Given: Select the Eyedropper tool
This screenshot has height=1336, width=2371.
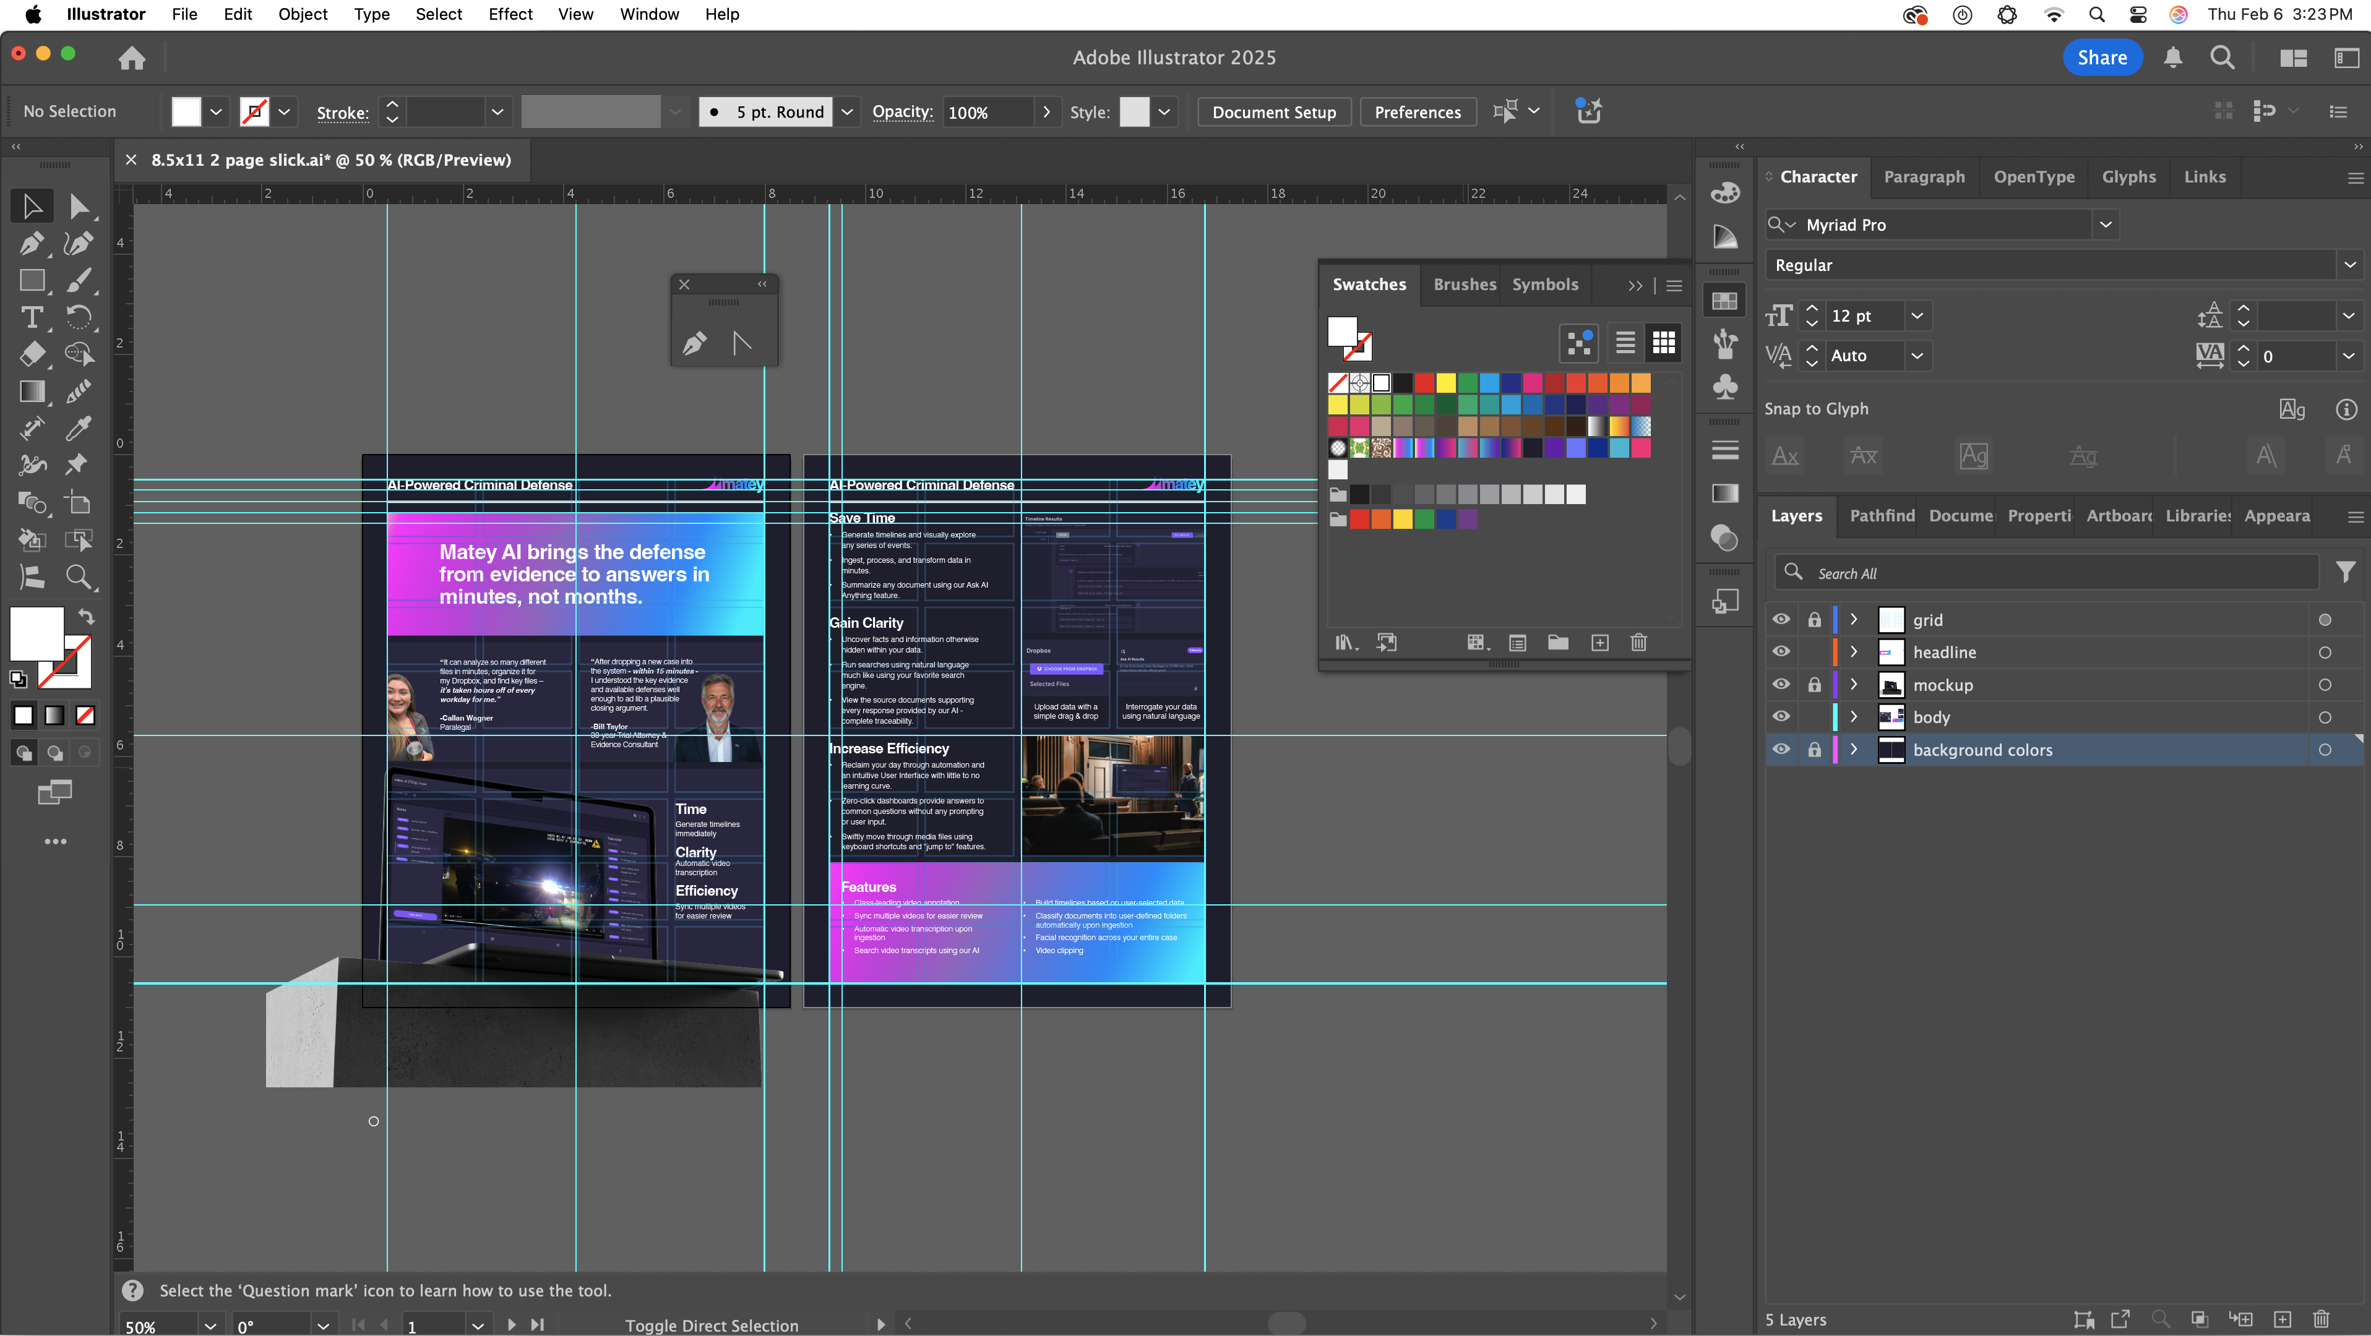Looking at the screenshot, I should pyautogui.click(x=78, y=428).
